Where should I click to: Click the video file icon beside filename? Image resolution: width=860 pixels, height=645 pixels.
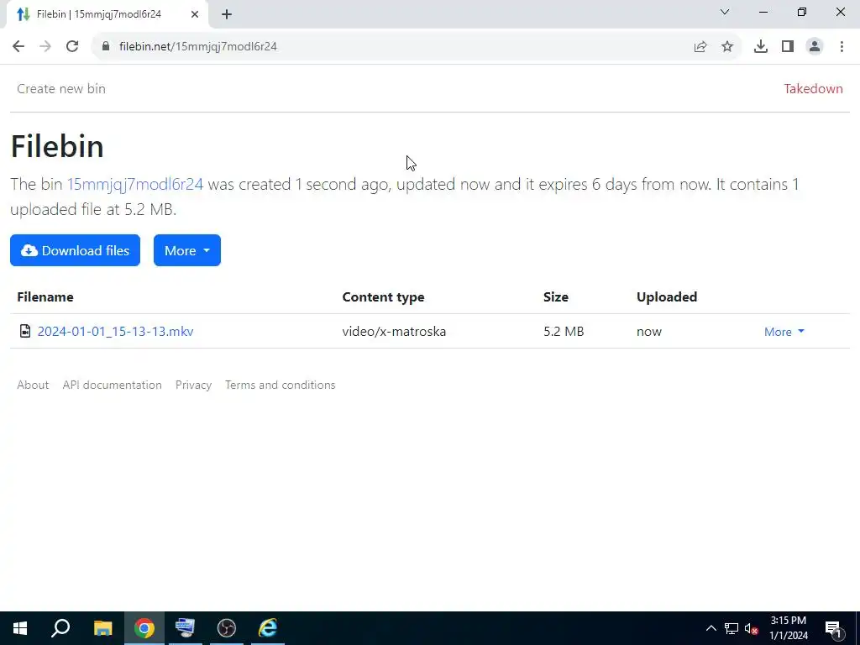coord(24,331)
